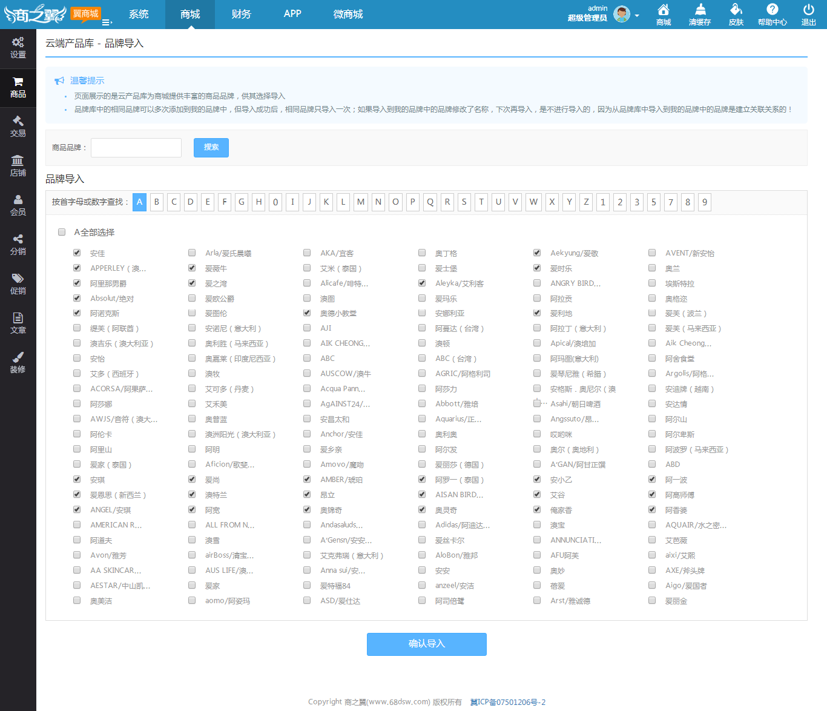Check the 奥美洁 checkbox
The height and width of the screenshot is (711, 827).
point(77,600)
